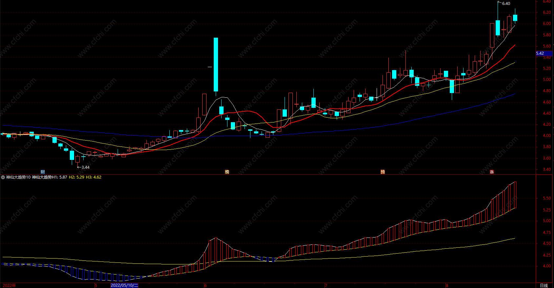This screenshot has width=554, height=288.
Task: Click the 2022/05/10/二 date label
Action: coord(124,285)
